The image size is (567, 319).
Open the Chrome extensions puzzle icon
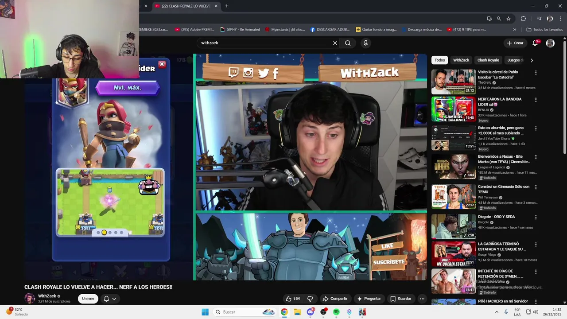pyautogui.click(x=524, y=19)
